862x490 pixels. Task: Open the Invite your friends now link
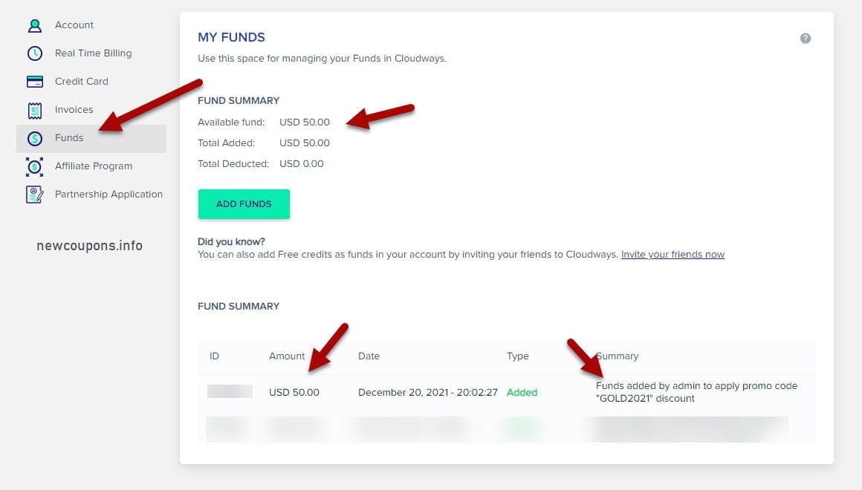tap(673, 254)
